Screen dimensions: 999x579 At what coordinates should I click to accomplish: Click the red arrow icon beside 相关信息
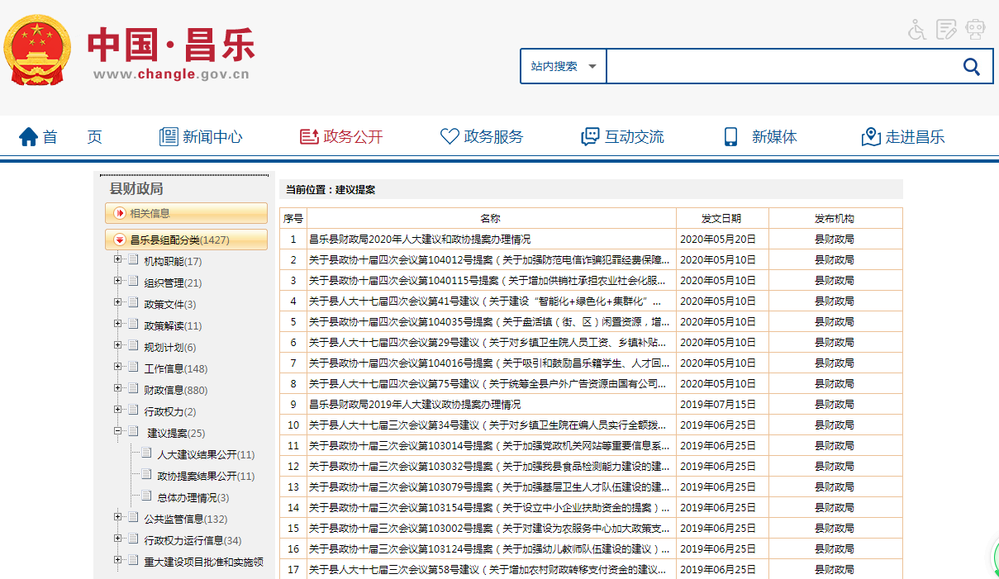coord(120,213)
